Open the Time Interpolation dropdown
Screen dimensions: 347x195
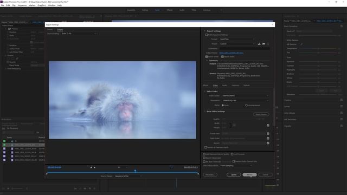click(x=236, y=166)
